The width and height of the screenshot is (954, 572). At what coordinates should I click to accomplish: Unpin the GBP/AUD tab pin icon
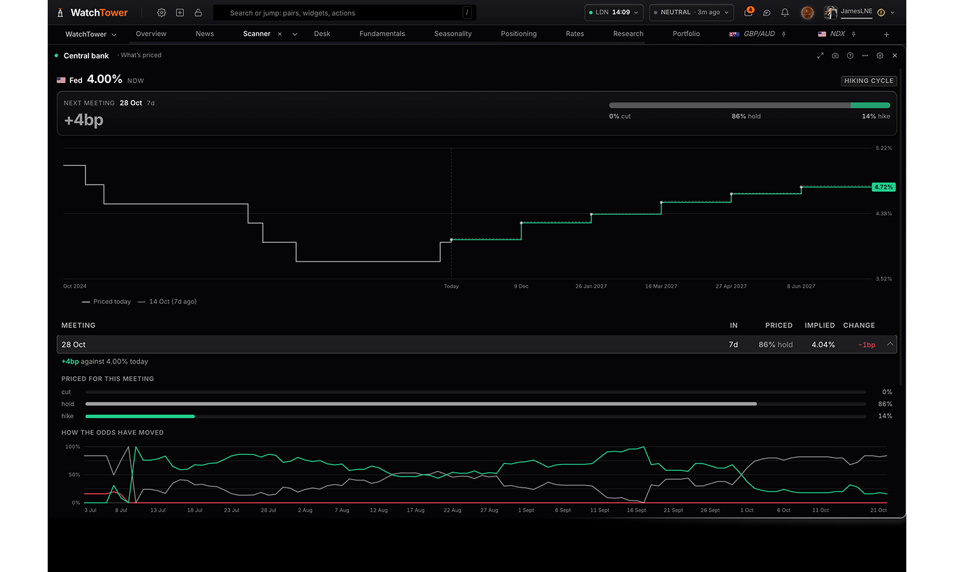coord(784,34)
